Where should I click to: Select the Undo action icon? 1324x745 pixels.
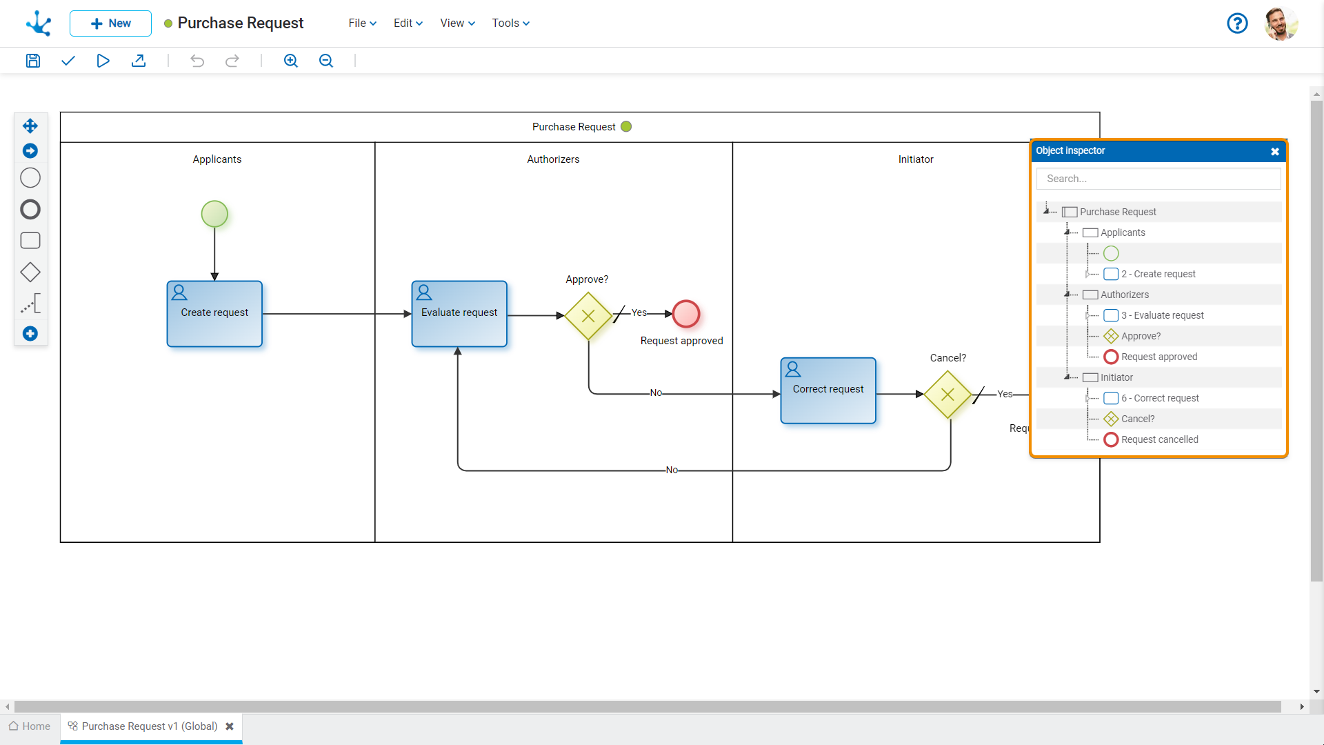[x=197, y=60]
